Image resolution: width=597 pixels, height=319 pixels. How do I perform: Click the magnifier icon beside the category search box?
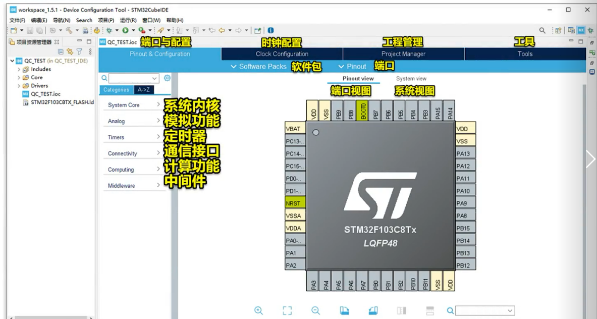point(104,78)
